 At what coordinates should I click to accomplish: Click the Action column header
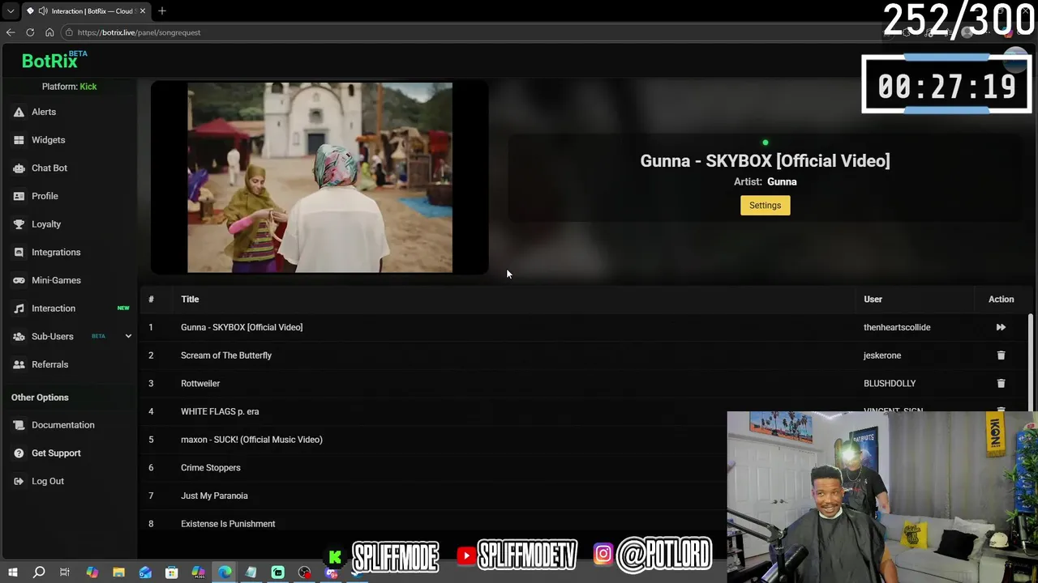point(1001,299)
